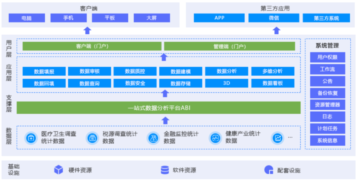Open the 3D application module
The image size is (357, 181).
click(226, 83)
